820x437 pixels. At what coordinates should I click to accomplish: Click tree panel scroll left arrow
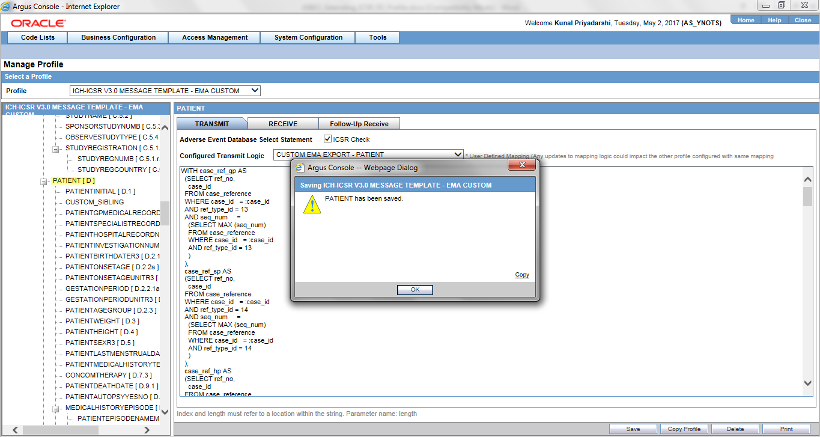(x=16, y=430)
